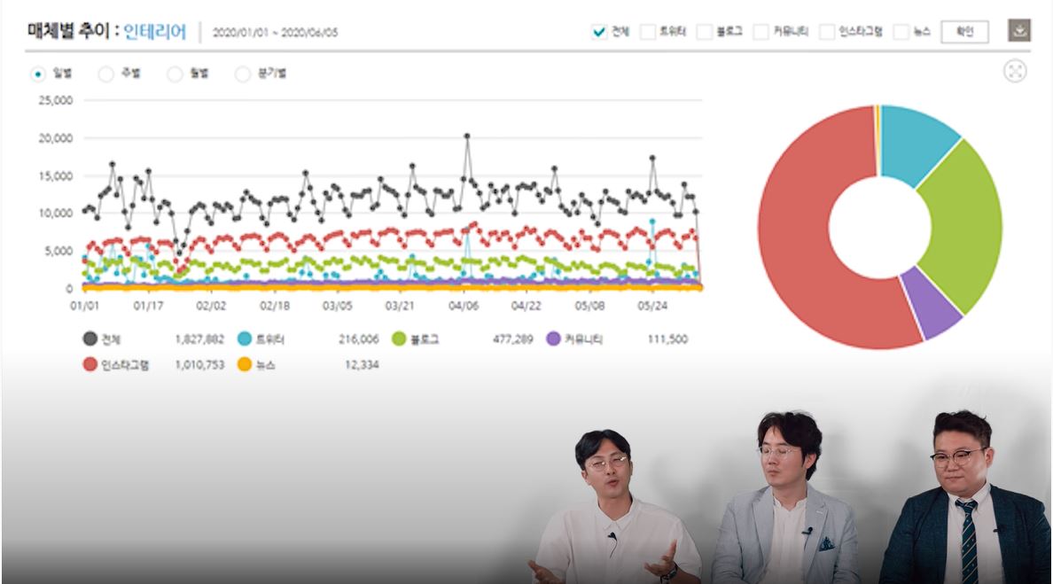Click the 04/22 x-axis date label
The height and width of the screenshot is (584, 1053).
(526, 306)
